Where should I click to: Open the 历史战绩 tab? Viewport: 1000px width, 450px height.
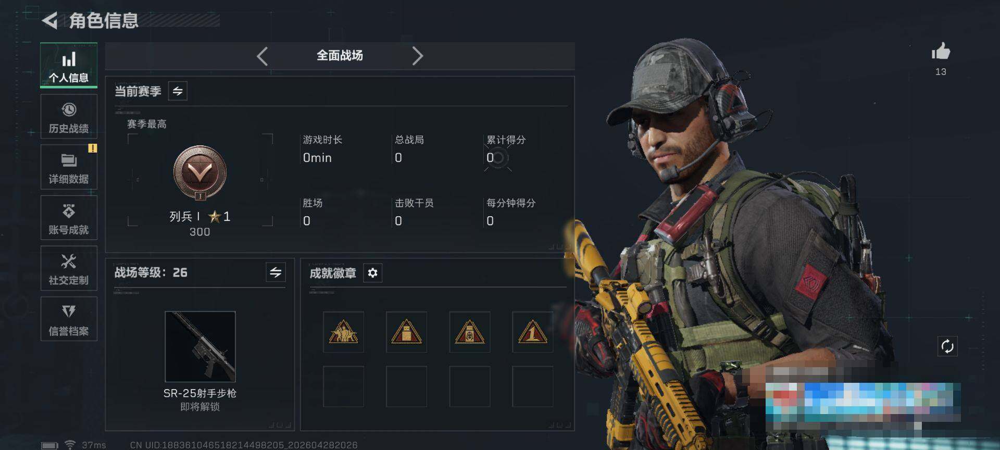click(69, 117)
